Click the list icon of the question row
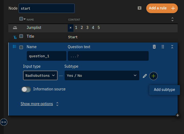This screenshot has width=184, height=134. pyautogui.click(x=14, y=47)
